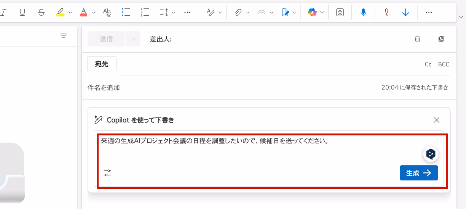Toggle underline formatting

pos(22,12)
